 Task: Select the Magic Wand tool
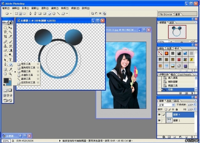click(10, 32)
